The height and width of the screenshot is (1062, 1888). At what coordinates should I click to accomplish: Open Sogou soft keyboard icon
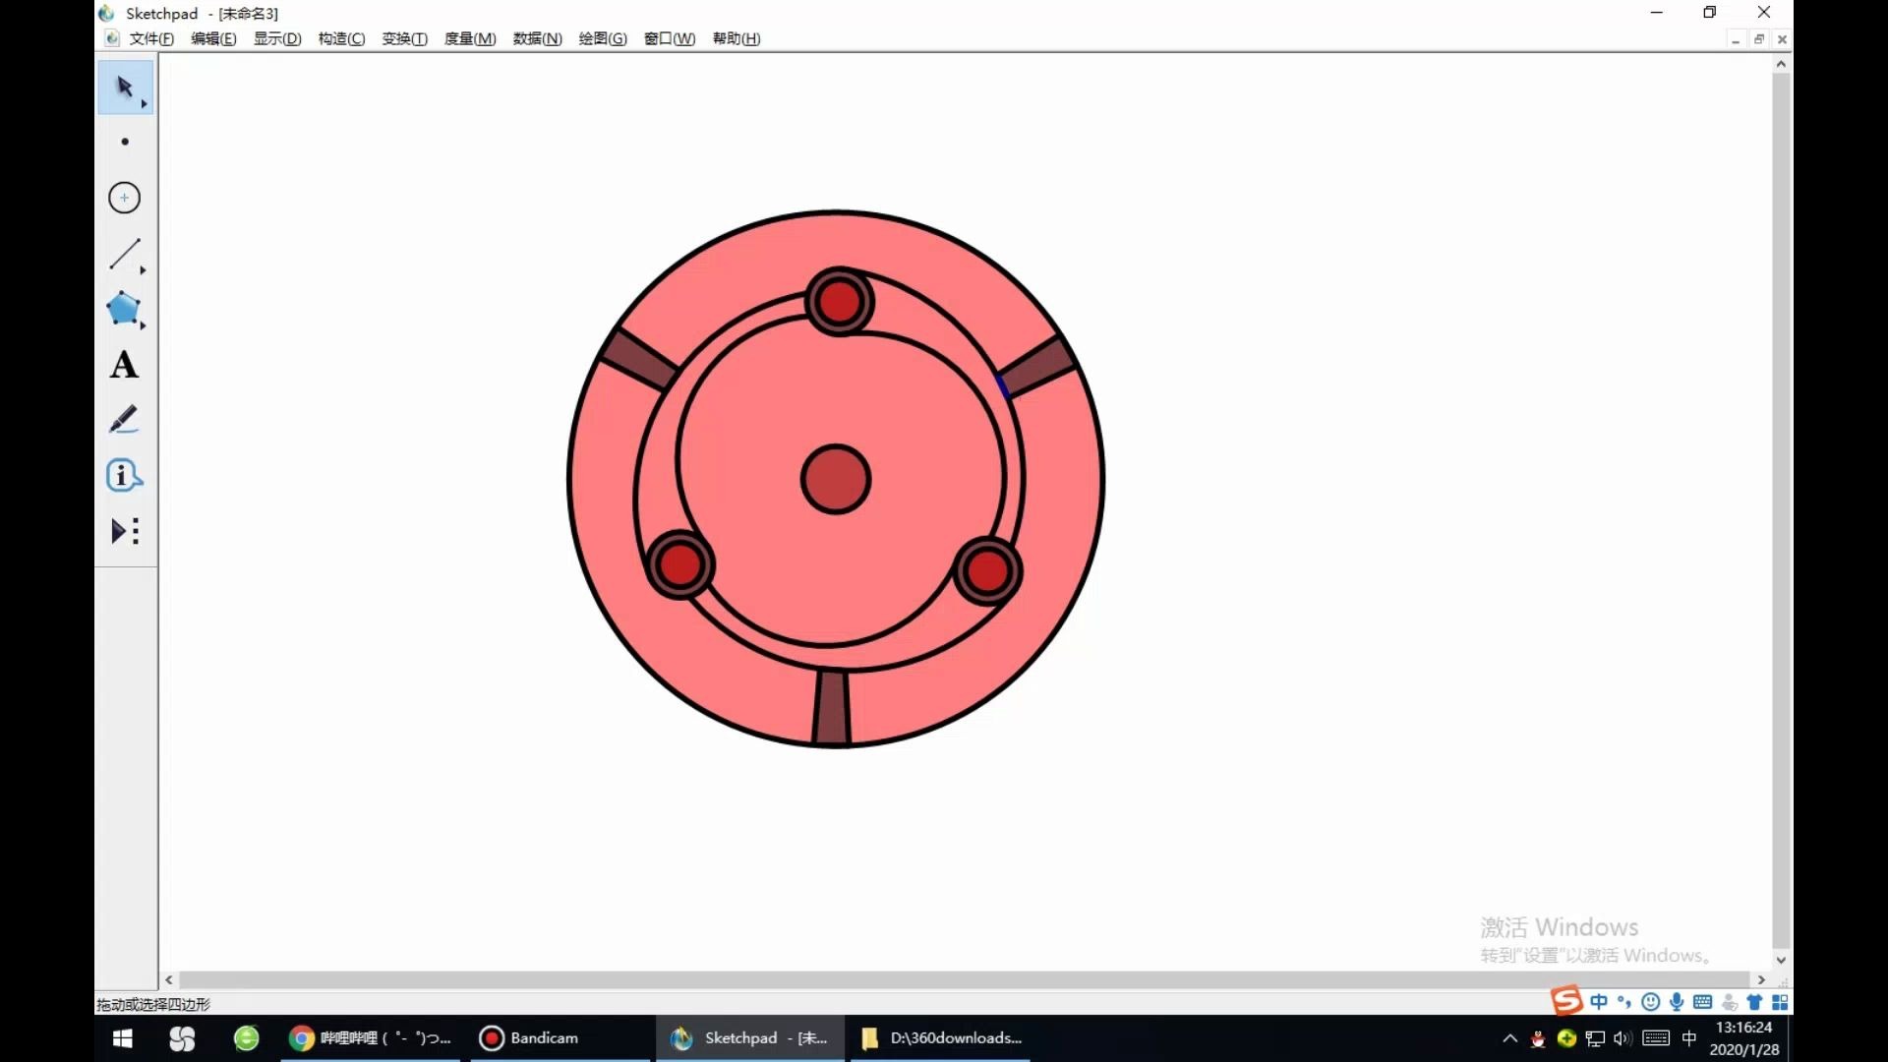[1703, 1001]
